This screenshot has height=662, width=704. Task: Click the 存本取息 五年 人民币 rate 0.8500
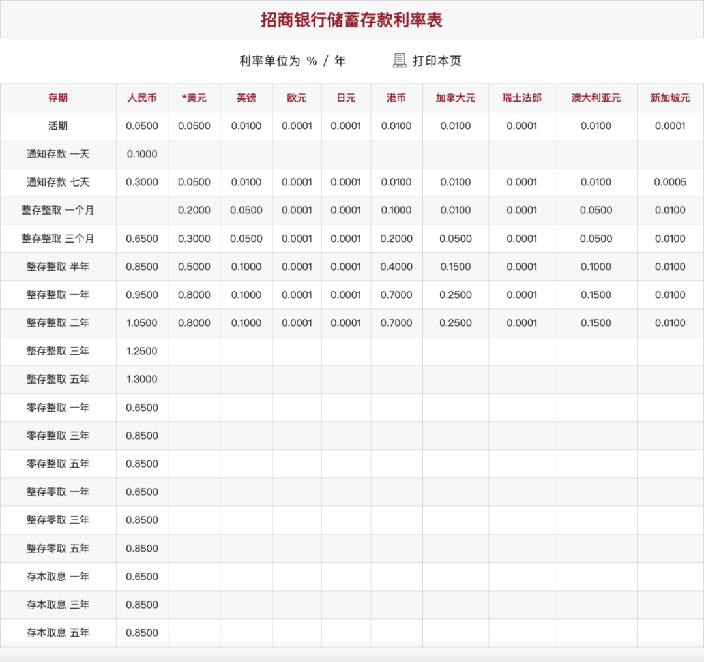pos(142,633)
